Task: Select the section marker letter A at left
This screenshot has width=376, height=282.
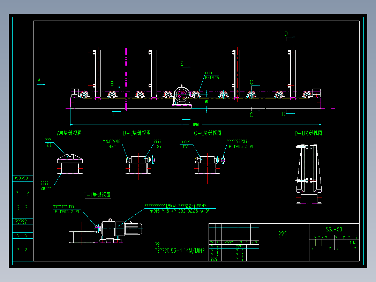Action: tap(39, 81)
